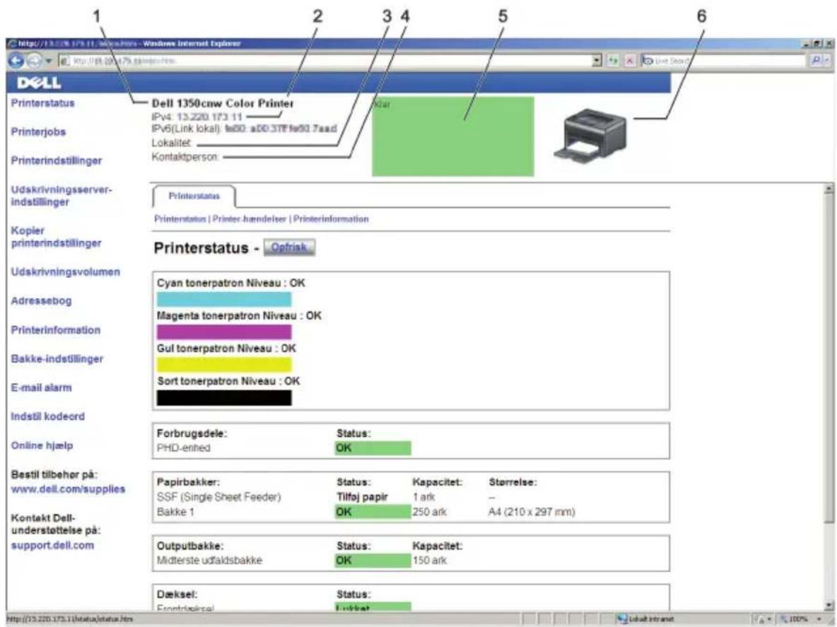The image size is (837, 627).
Task: Follow the support.dell.com link
Action: point(52,546)
